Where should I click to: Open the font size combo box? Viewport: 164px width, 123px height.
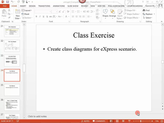tap(54, 11)
